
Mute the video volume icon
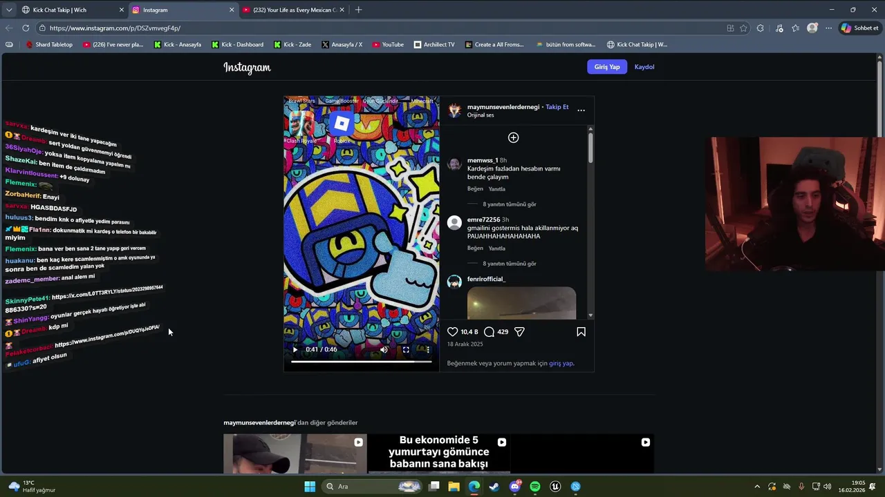[x=384, y=349]
